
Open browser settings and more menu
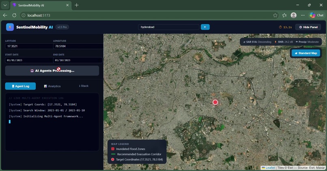[303, 15]
